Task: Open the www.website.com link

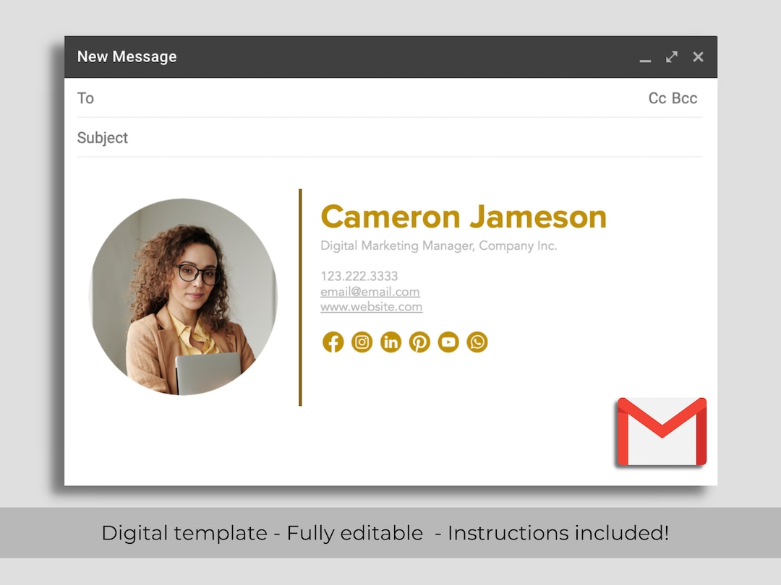Action: click(372, 307)
